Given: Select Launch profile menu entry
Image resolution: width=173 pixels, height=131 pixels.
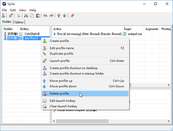Looking at the screenshot, I should [85, 61].
